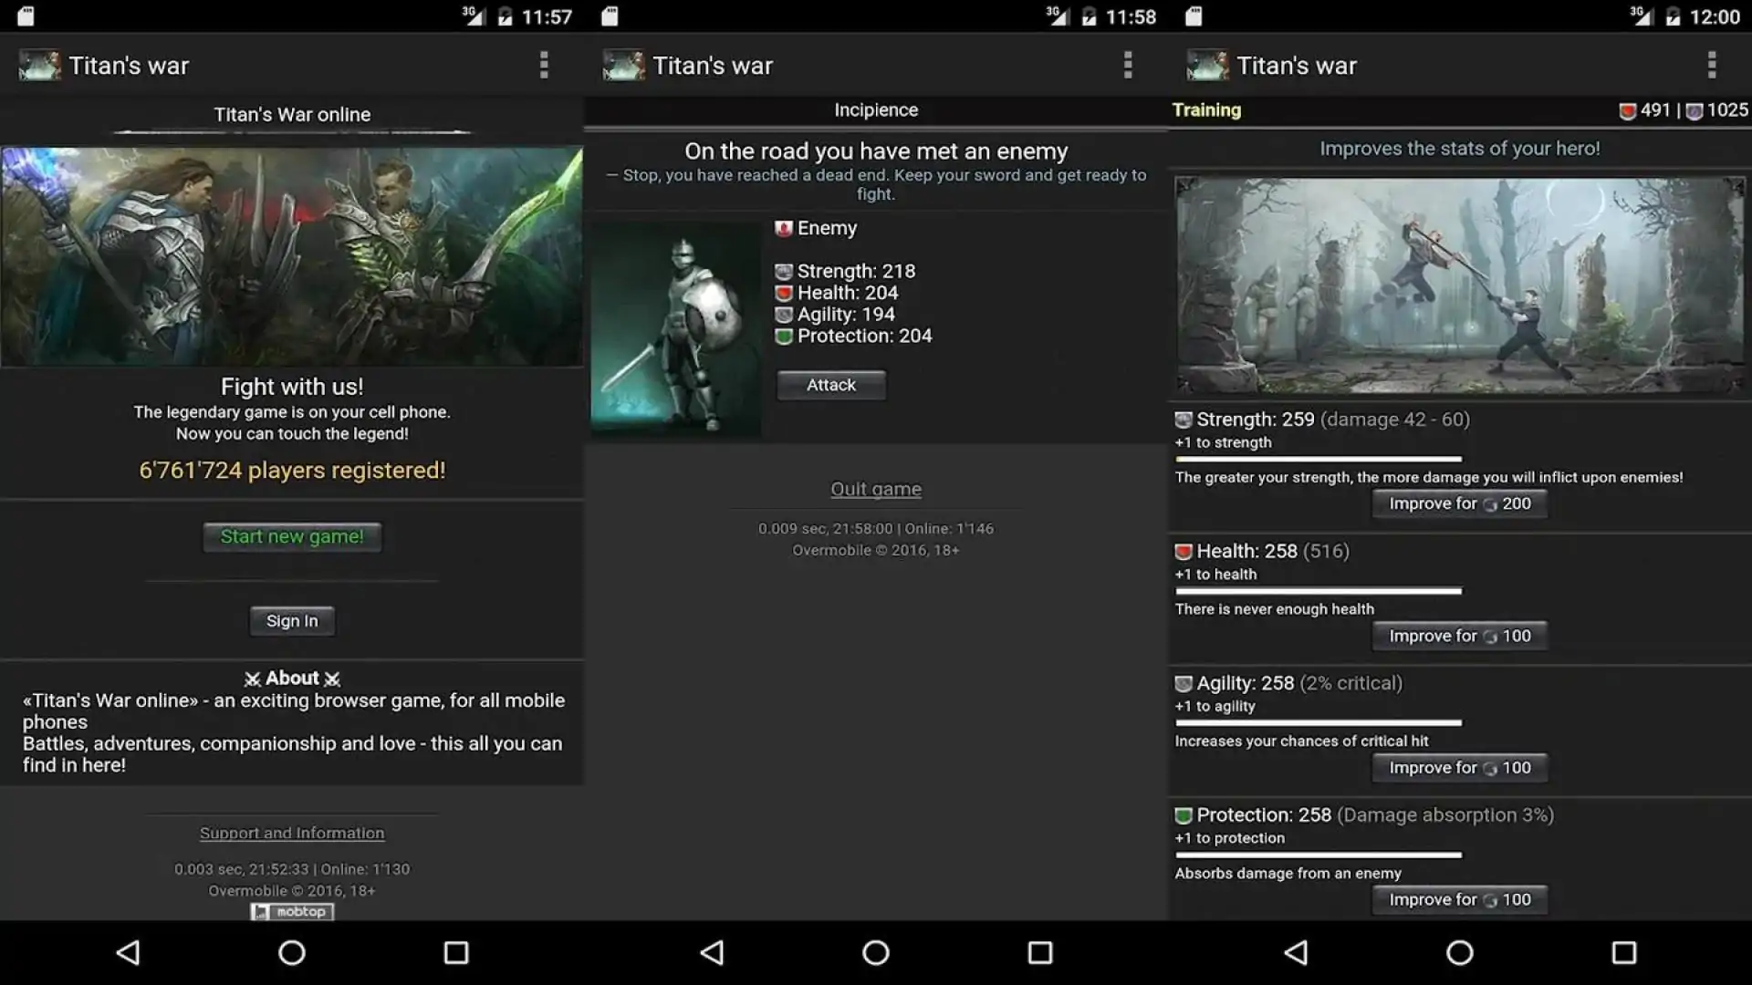This screenshot has width=1752, height=985.
Task: Click the 'Online: 1'130' footer status
Action: pyautogui.click(x=365, y=869)
